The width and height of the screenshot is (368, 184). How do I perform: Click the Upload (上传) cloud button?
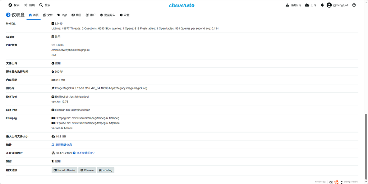tap(310, 5)
